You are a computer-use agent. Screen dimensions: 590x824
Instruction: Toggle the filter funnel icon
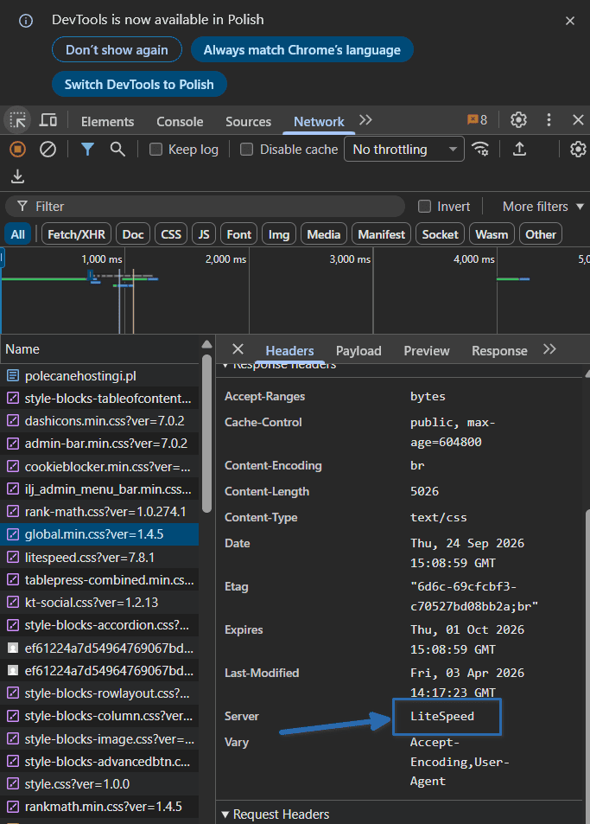pyautogui.click(x=87, y=150)
